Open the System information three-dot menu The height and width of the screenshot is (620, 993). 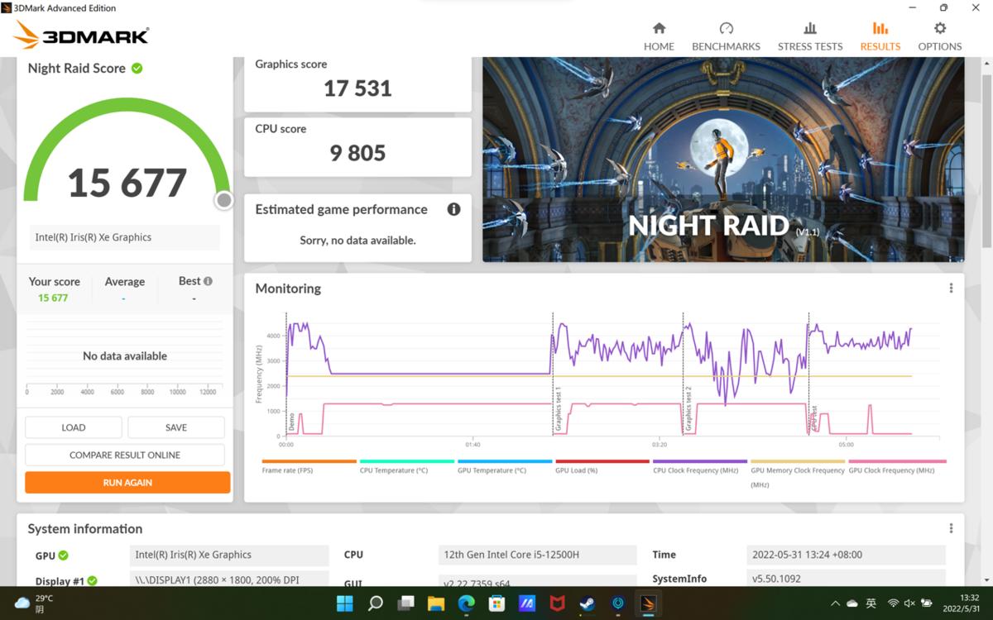click(951, 528)
